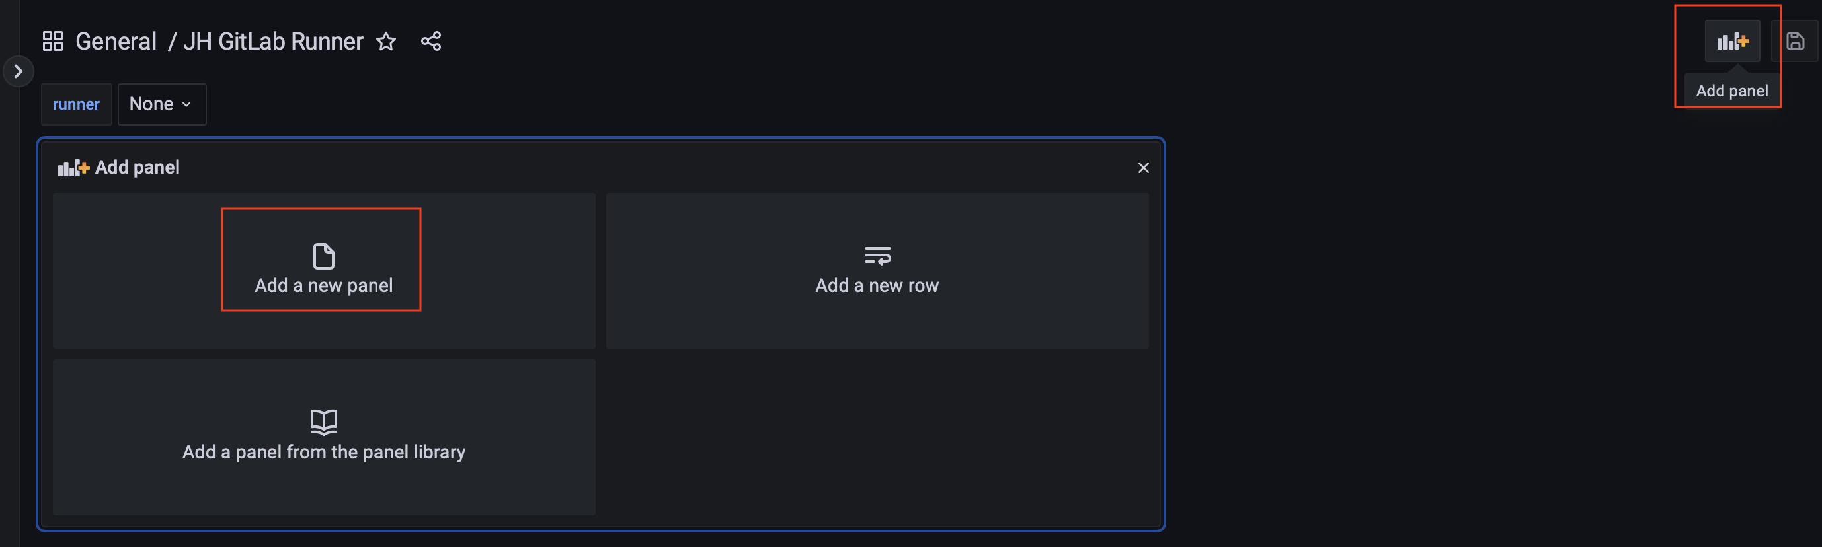Star the JH GitLab Runner dashboard
This screenshot has width=1822, height=547.
(386, 41)
